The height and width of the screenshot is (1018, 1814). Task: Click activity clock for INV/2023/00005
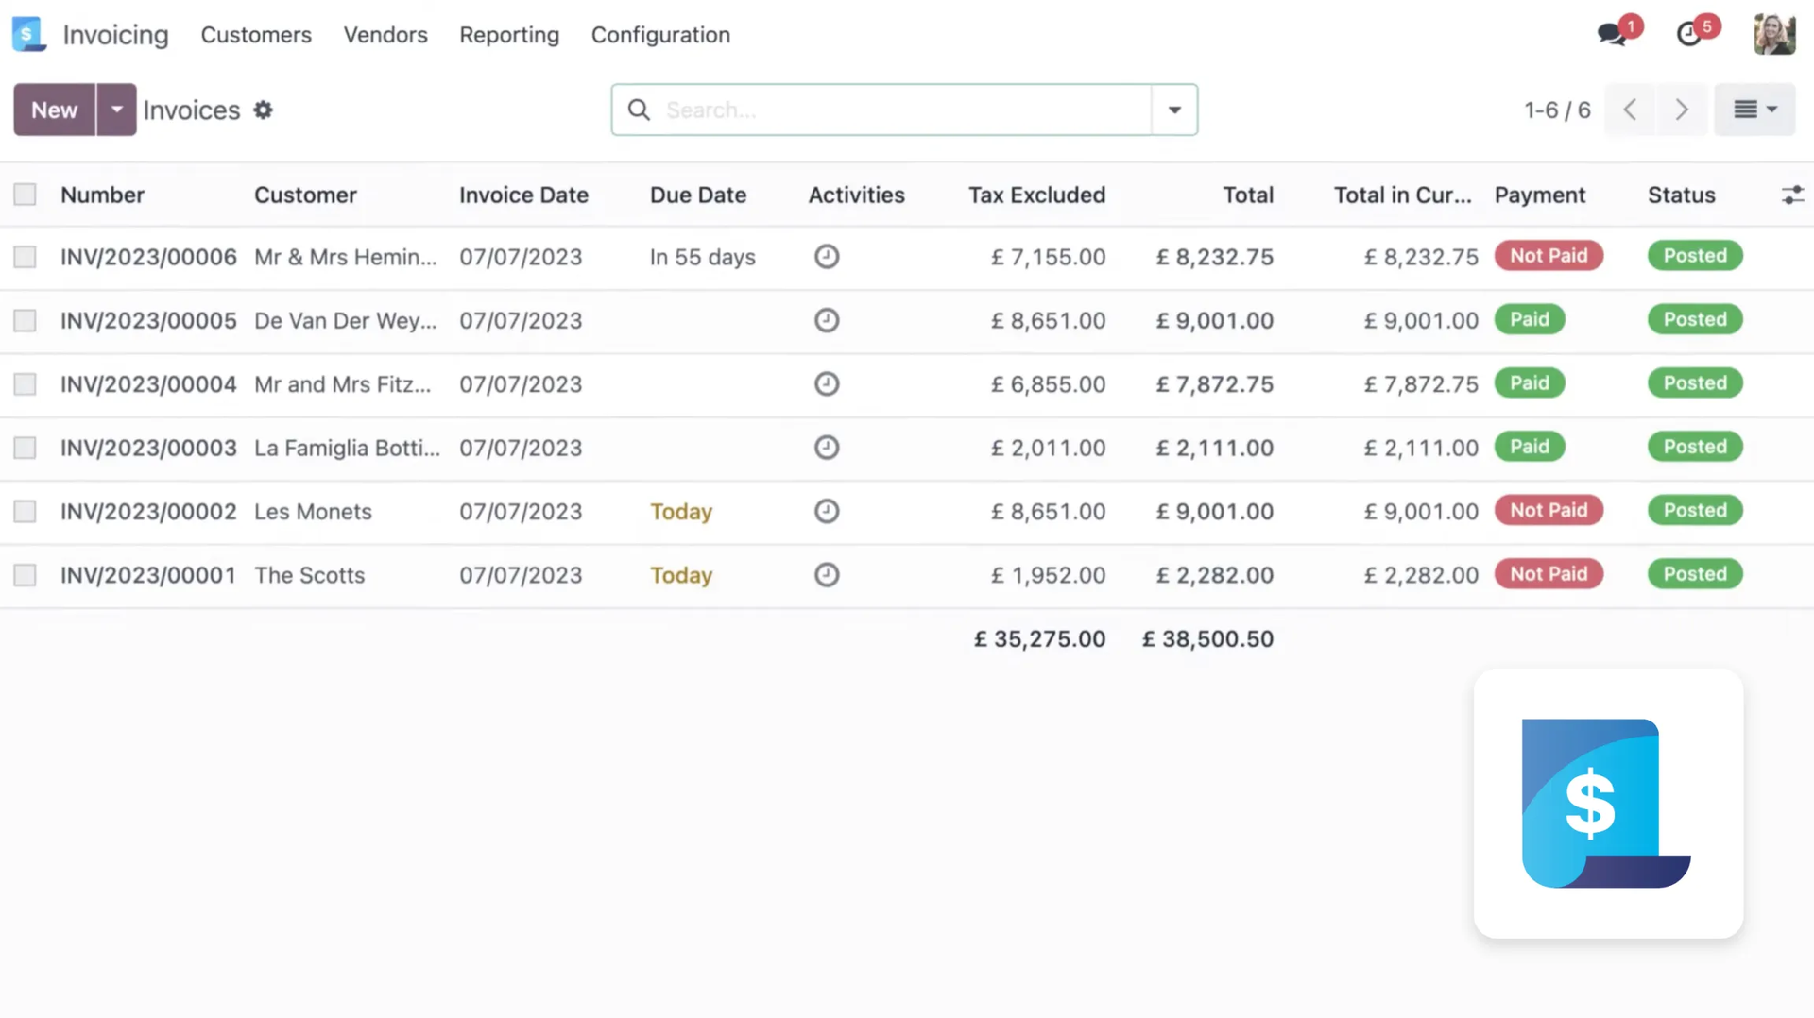tap(827, 320)
